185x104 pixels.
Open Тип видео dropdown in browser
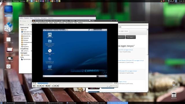131,37
